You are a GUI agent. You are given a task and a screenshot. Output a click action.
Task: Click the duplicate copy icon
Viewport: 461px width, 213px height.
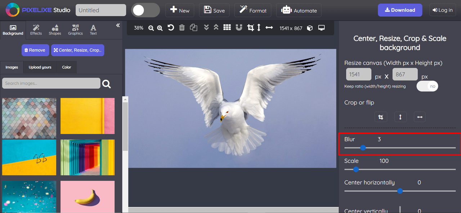(x=194, y=28)
